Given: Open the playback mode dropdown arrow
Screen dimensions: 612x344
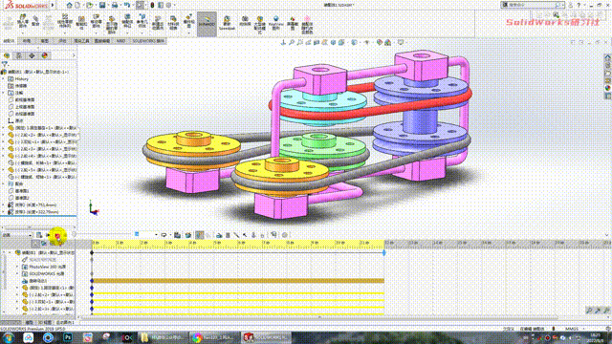Looking at the screenshot, I should [x=169, y=235].
